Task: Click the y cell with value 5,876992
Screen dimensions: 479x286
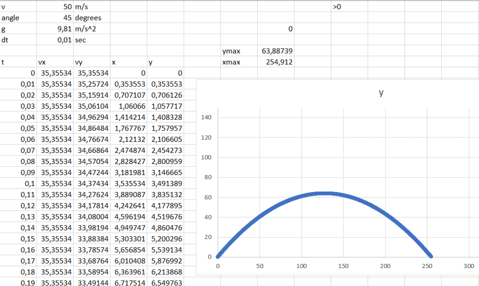Action: point(166,260)
